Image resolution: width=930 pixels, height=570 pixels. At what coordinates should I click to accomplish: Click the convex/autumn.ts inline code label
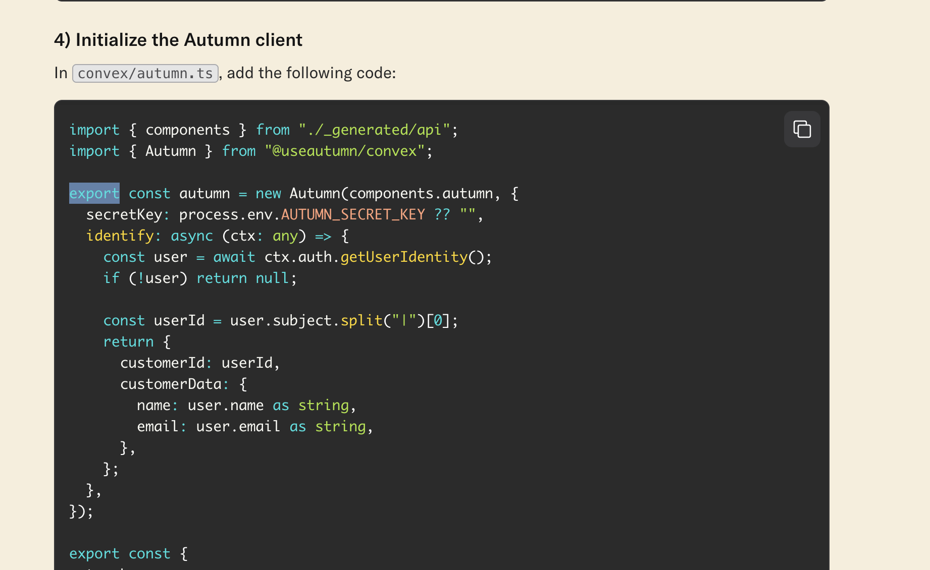(145, 74)
